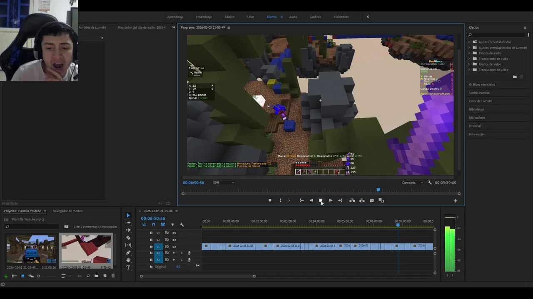Image resolution: width=533 pixels, height=299 pixels.
Task: Open Program monitor wrench settings
Action: [430, 183]
